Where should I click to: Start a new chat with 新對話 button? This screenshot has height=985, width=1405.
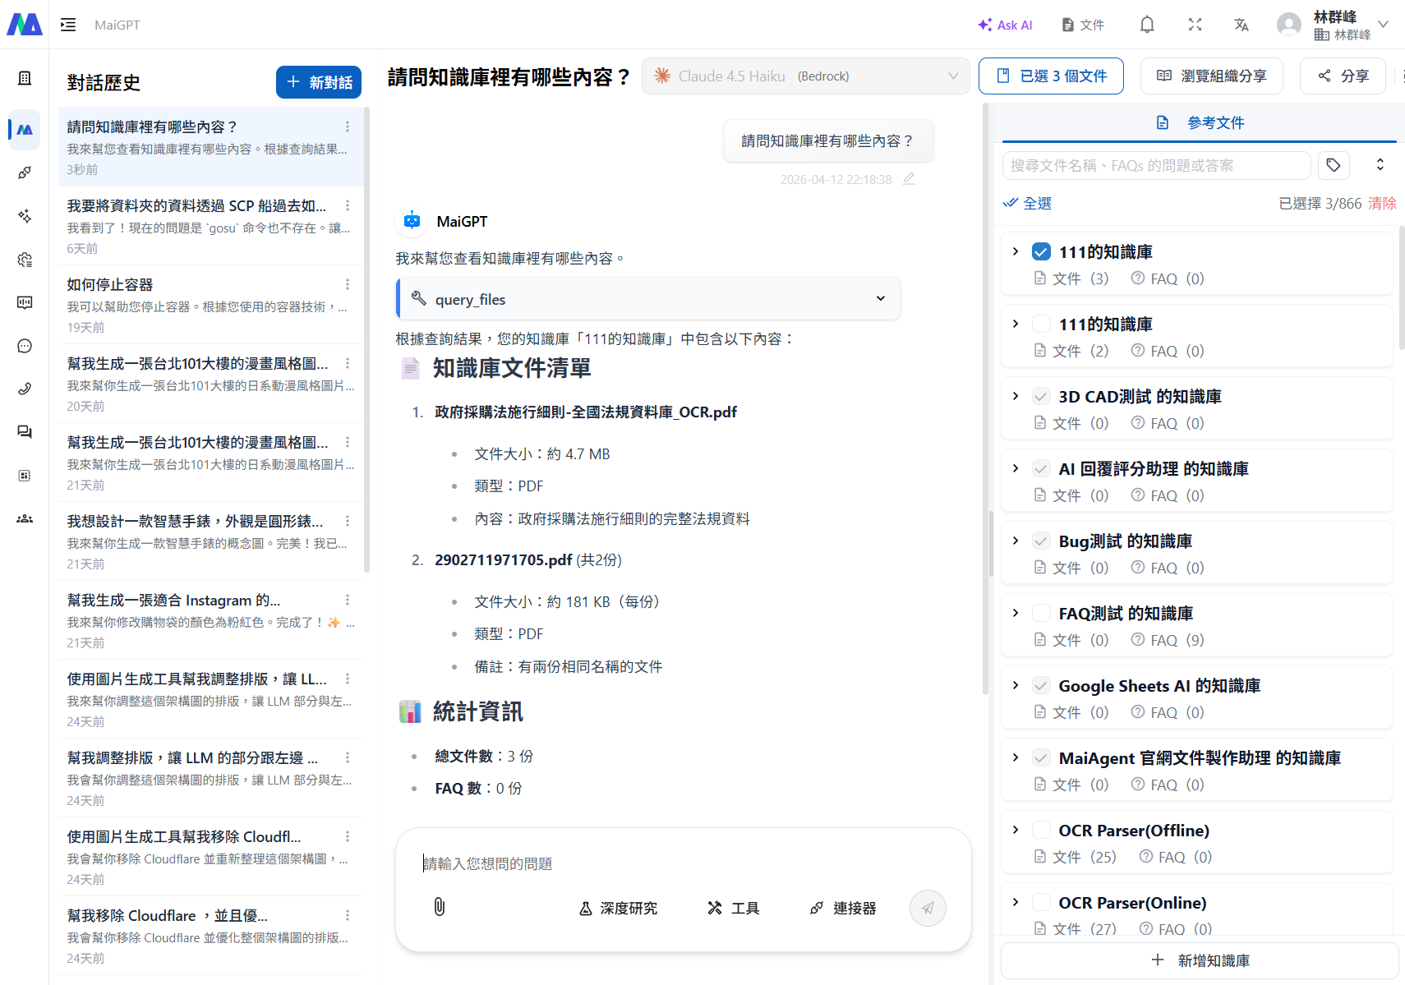[319, 82]
